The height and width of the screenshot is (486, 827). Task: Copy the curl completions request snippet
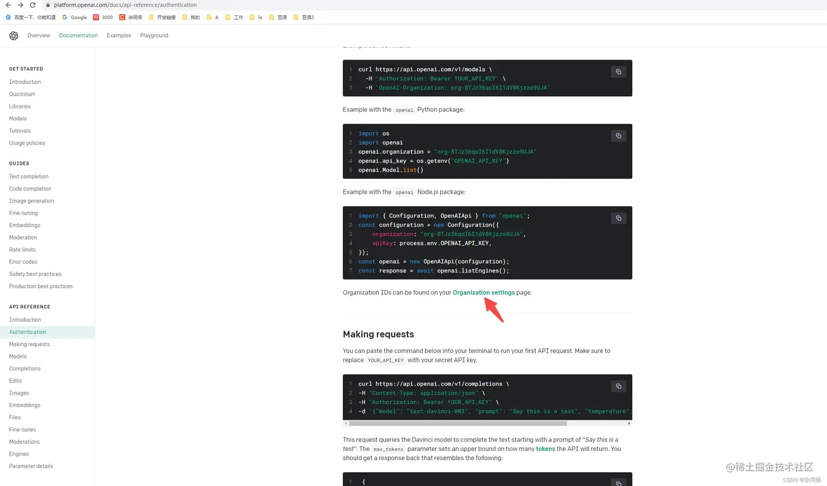tap(619, 386)
